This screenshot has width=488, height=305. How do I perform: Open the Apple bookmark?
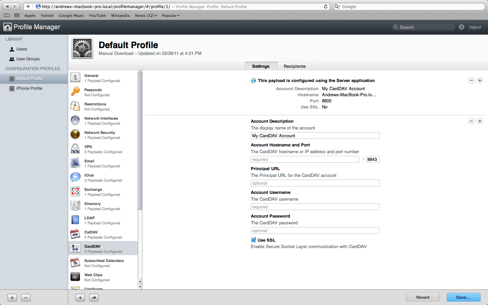[x=30, y=16]
